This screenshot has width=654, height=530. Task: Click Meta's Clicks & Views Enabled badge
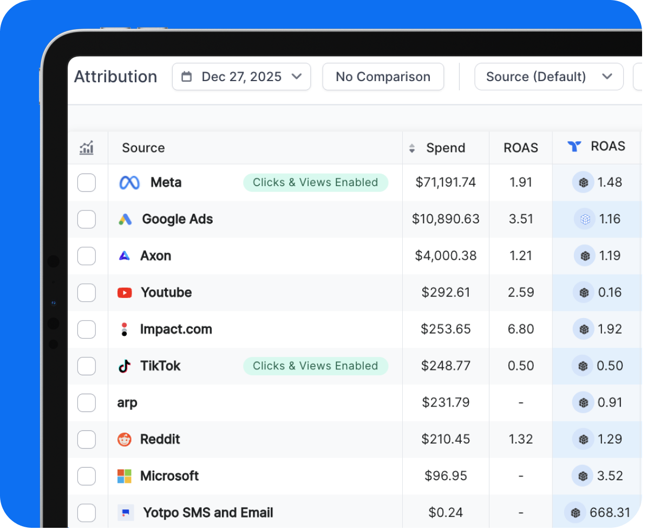point(316,183)
